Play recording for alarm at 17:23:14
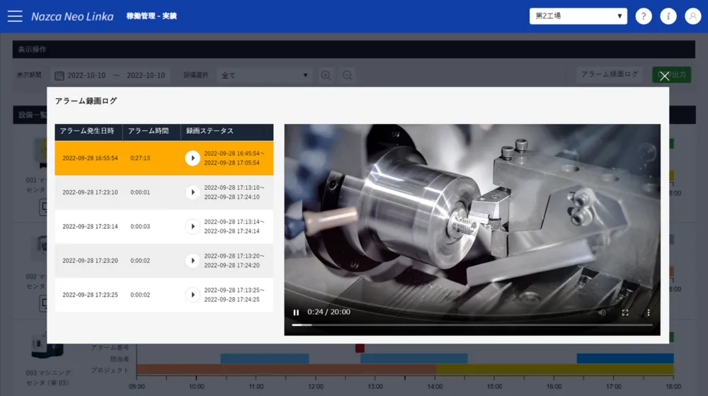The image size is (708, 396). pyautogui.click(x=193, y=226)
